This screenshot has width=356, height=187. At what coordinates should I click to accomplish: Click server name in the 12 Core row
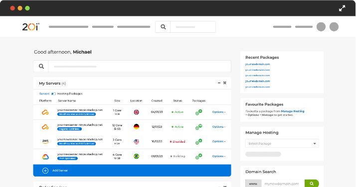80,125
